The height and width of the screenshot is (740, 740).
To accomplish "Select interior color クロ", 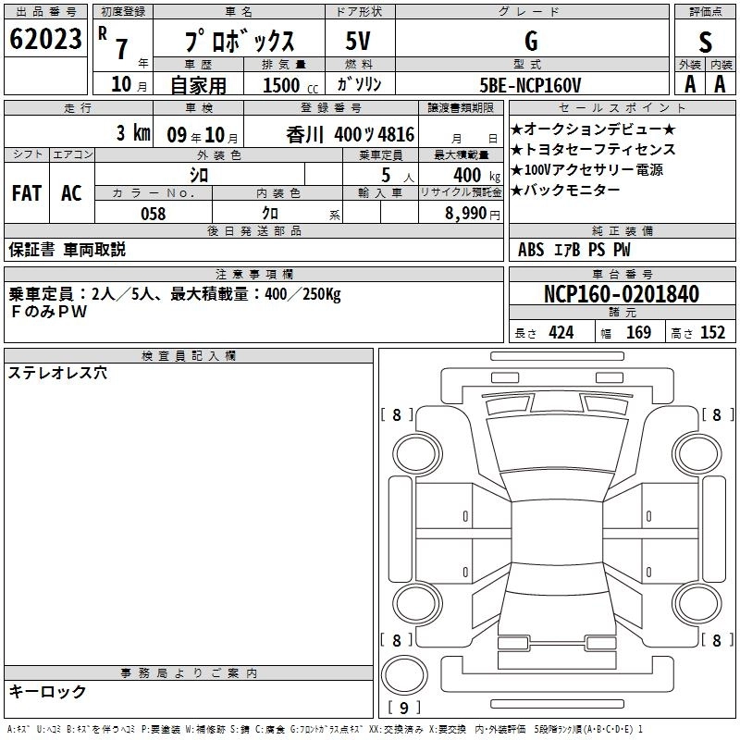I will 270,214.
